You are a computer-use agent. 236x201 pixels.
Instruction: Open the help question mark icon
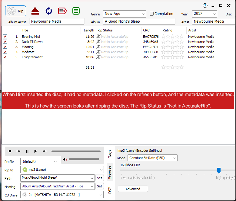[205, 5]
